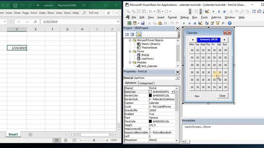Open the frmCal UserForm object dropdown
264x148 pixels.
(177, 78)
